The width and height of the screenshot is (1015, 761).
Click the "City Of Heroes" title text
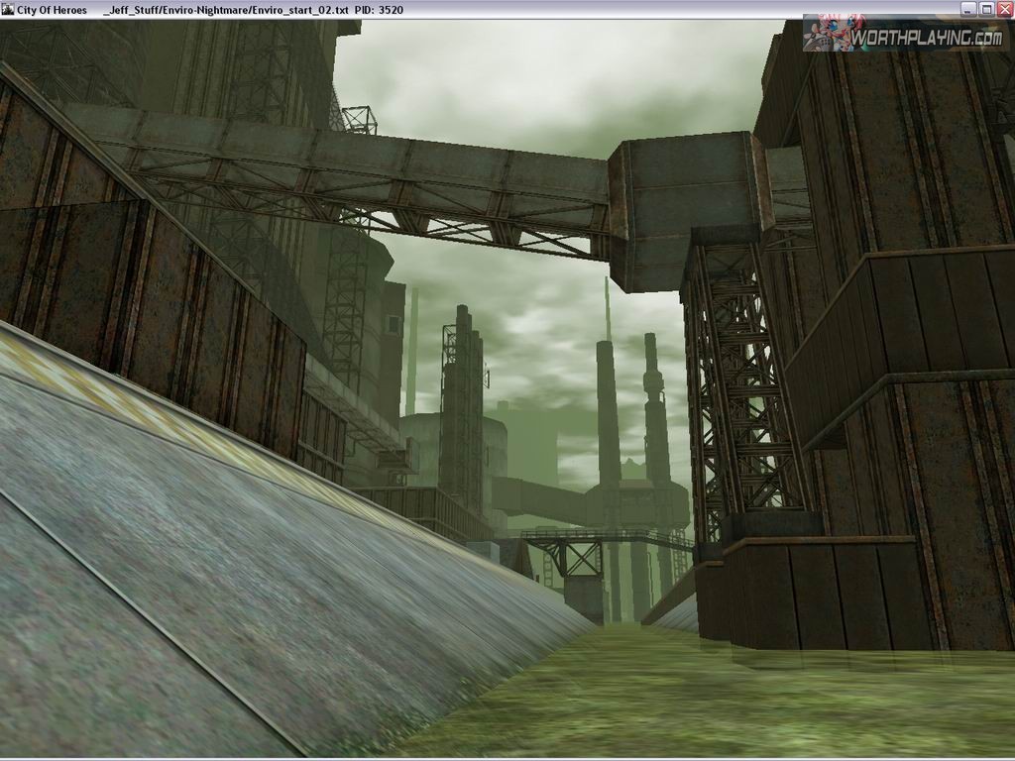click(52, 10)
